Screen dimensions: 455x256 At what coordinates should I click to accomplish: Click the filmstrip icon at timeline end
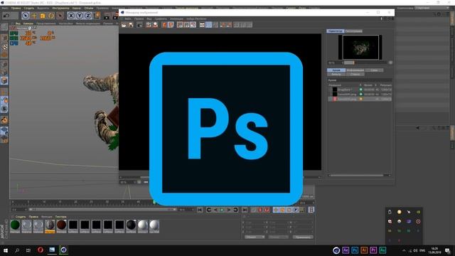pyautogui.click(x=311, y=210)
